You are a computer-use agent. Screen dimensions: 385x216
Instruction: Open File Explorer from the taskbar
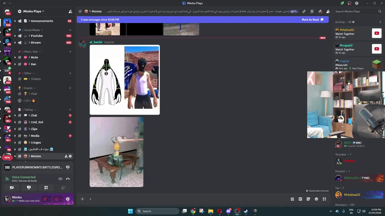[x=211, y=211]
